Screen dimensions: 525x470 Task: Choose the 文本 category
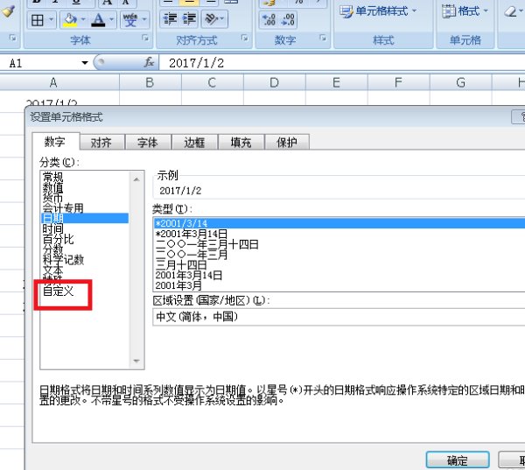coord(85,270)
